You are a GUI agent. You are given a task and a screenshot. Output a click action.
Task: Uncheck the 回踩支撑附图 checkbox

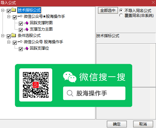(x=21, y=24)
